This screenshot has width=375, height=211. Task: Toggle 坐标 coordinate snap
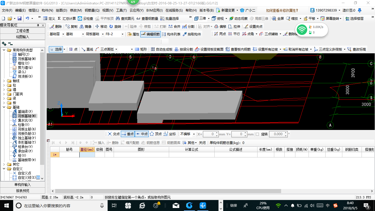(x=170, y=134)
